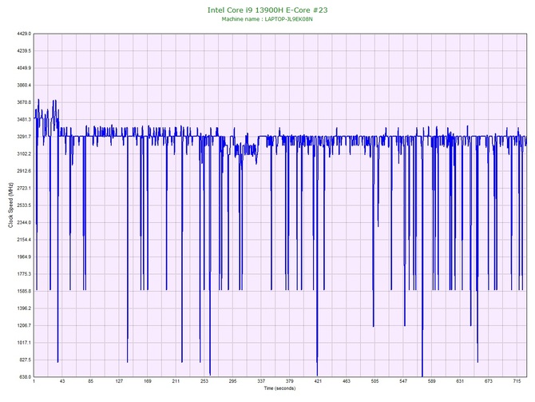Click the time tick labeled 169
The image size is (535, 402).
tap(148, 381)
